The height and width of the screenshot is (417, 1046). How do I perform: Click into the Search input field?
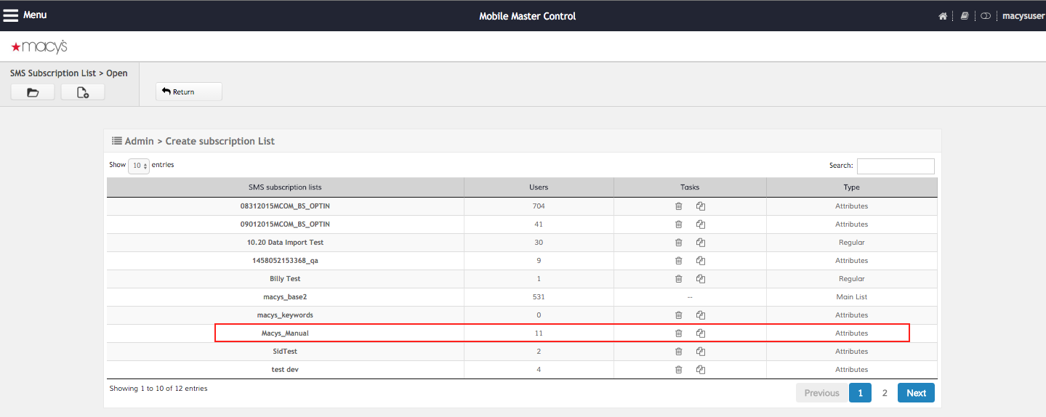(896, 166)
